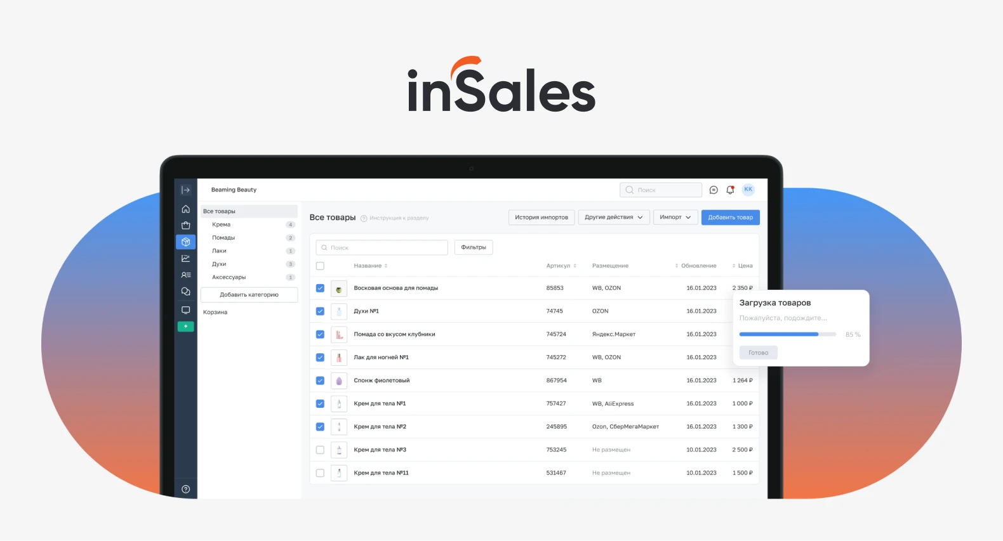Open product Спонж фиолетовый
Image resolution: width=1003 pixels, height=541 pixels.
pos(382,381)
